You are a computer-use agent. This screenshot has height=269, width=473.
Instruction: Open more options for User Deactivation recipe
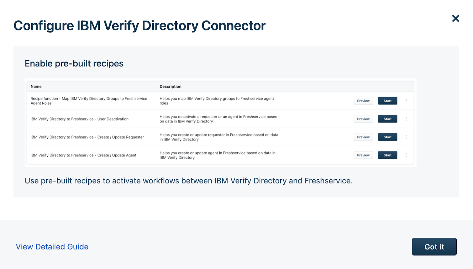coord(406,119)
